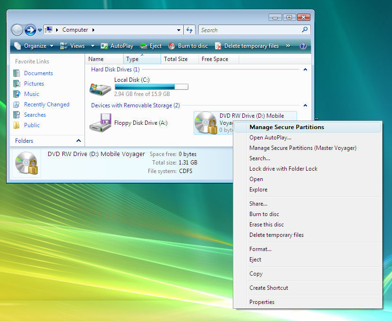Screen dimensions: 392x321
Task: Click the Pictures folder icon
Action: (17, 84)
